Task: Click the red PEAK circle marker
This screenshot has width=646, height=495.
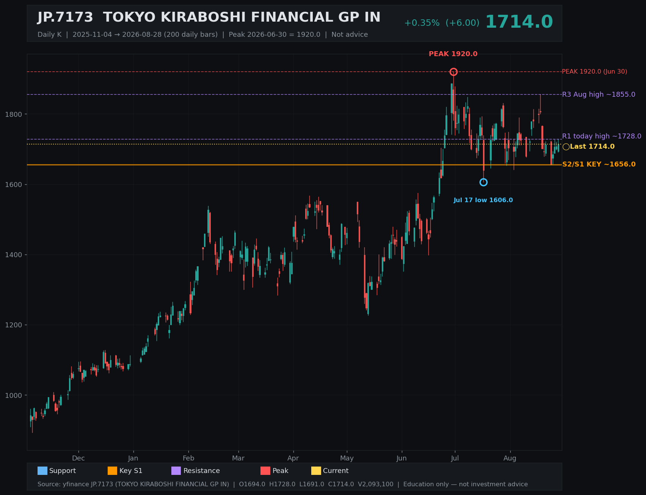Action: (453, 72)
